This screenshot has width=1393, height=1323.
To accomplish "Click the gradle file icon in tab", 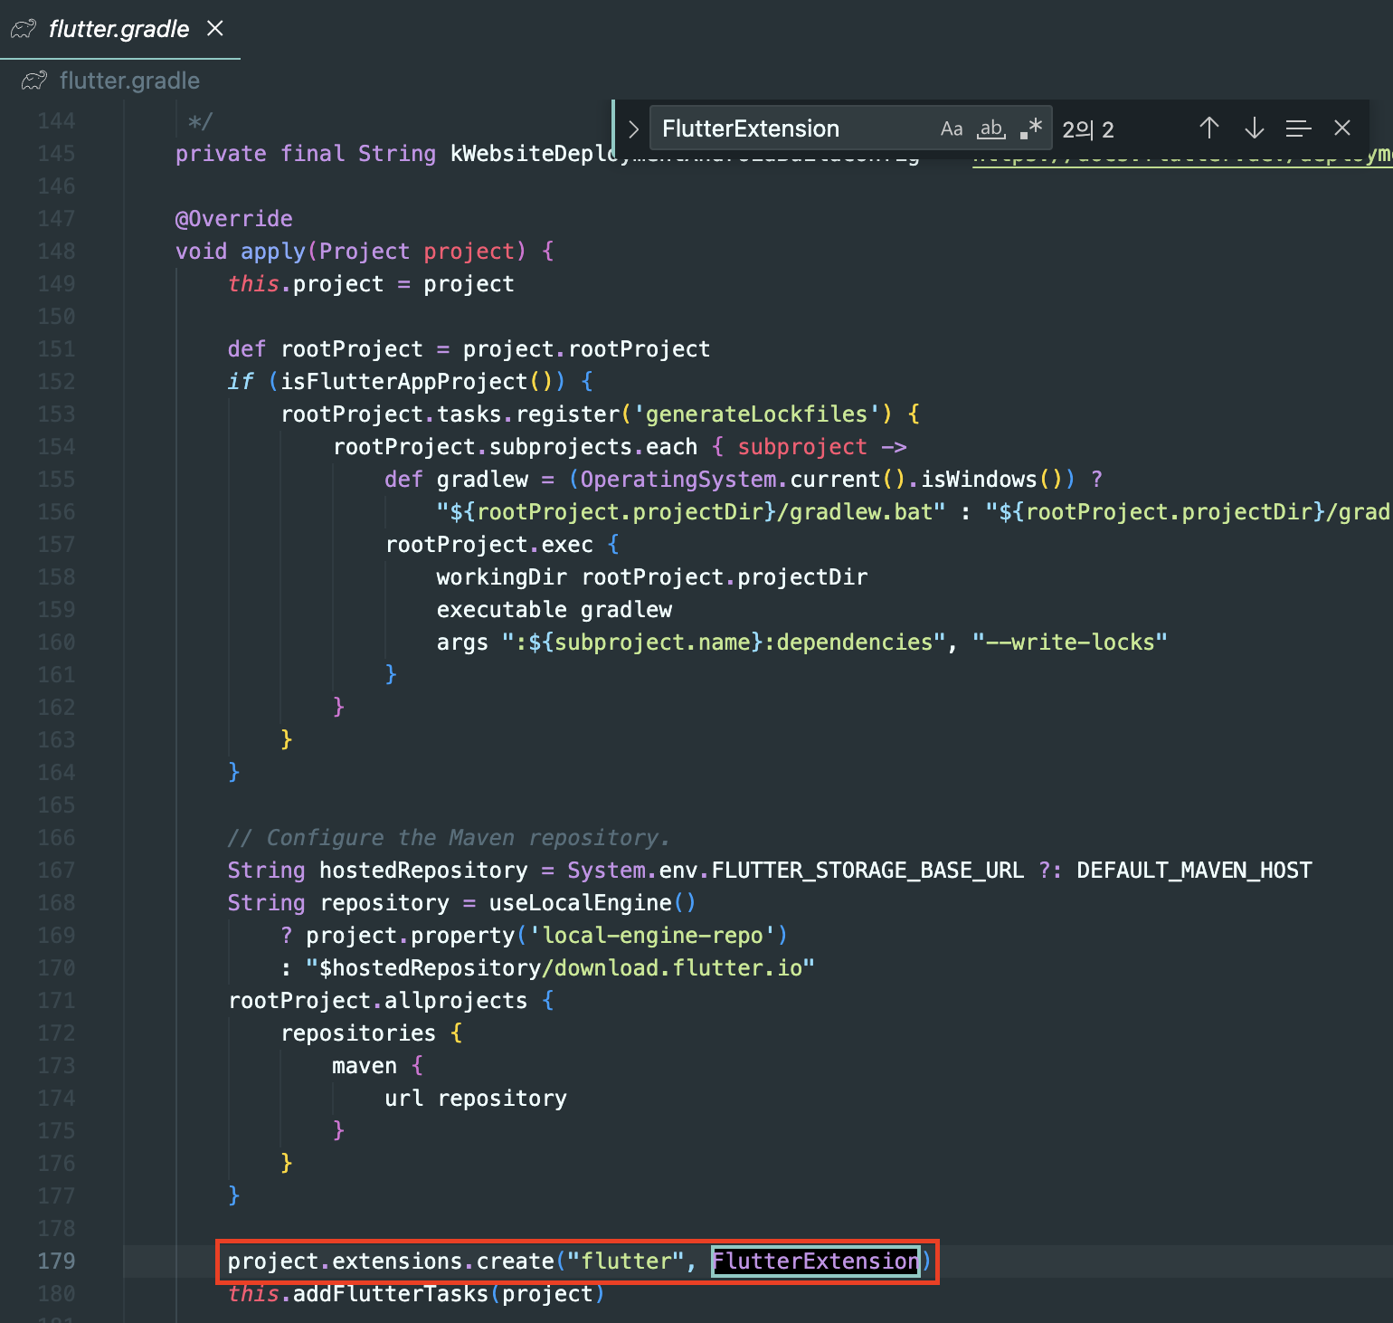I will [x=24, y=29].
